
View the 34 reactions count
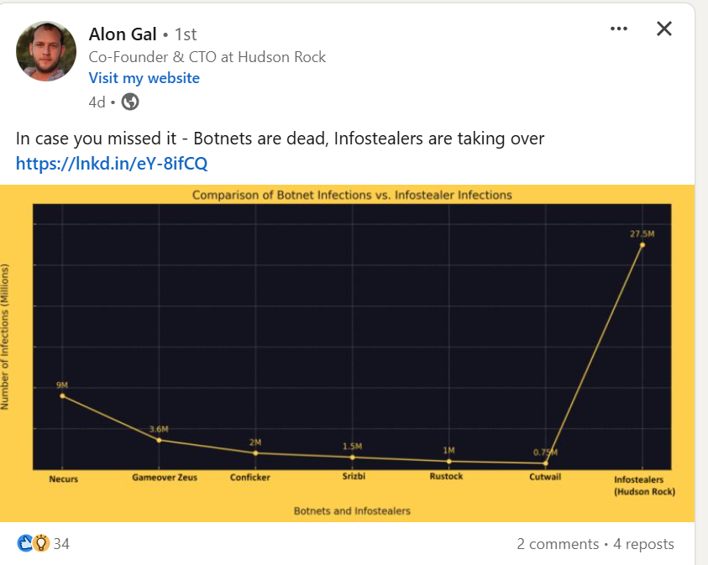61,544
